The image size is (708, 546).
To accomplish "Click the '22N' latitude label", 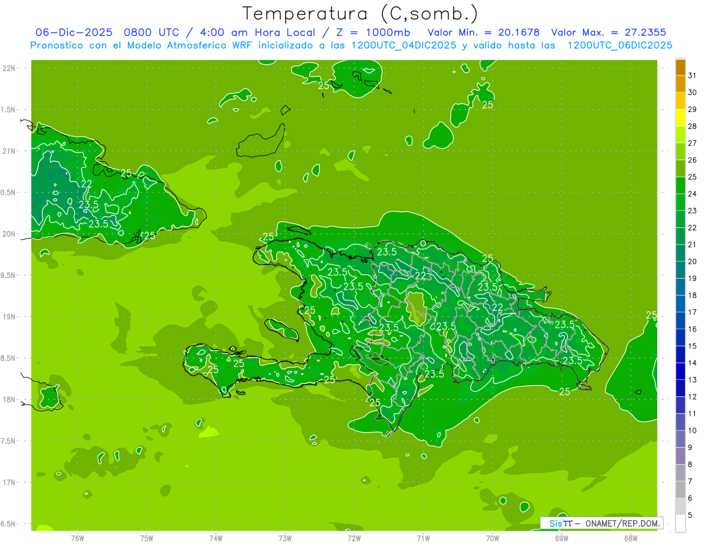I will (x=8, y=68).
